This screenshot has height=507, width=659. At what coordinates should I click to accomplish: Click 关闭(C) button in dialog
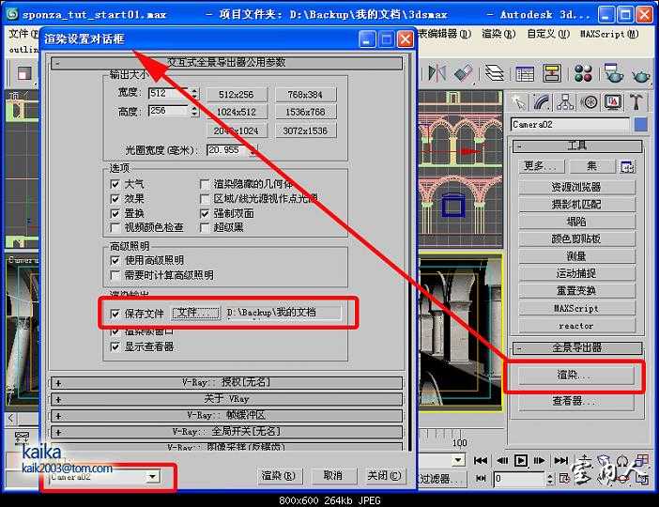pyautogui.click(x=384, y=475)
